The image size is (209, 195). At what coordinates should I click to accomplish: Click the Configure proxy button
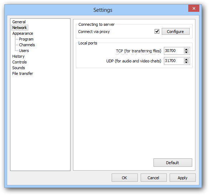pyautogui.click(x=176, y=32)
